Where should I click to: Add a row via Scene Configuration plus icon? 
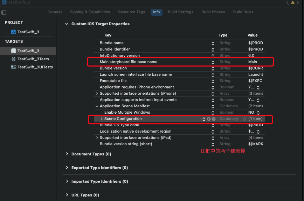coord(209,119)
